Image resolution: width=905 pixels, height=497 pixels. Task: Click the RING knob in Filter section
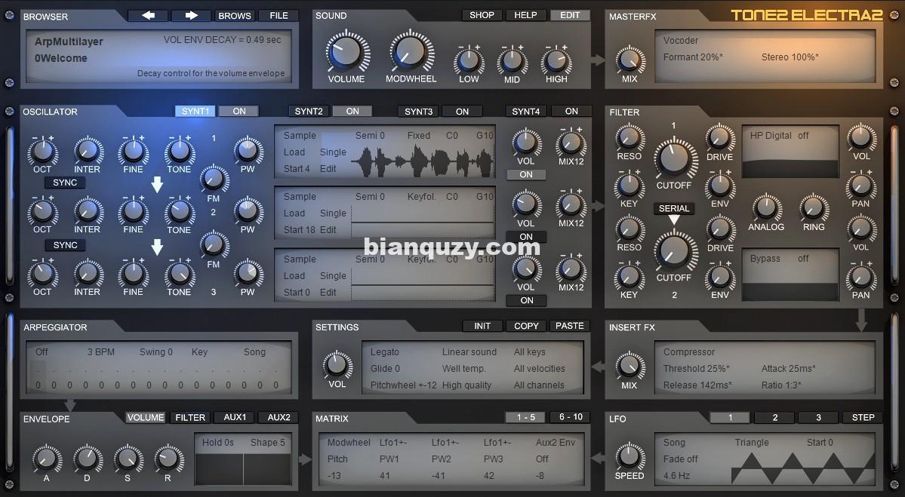(x=813, y=209)
